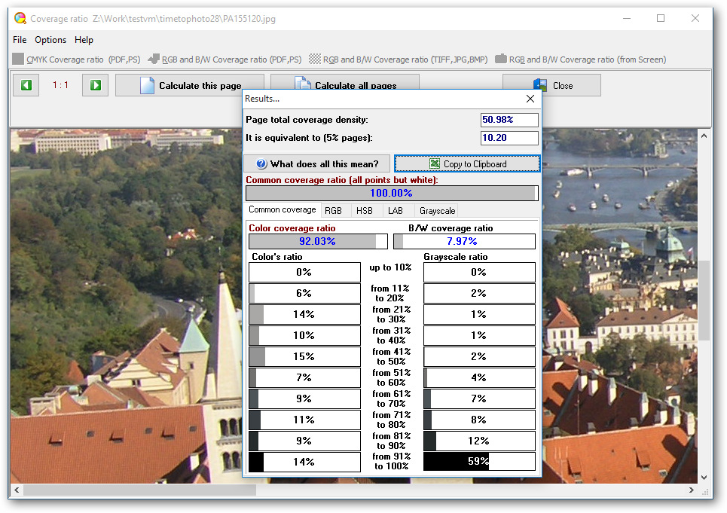Switch to the HSB tab
Screen dimensions: 727x513
tap(365, 211)
